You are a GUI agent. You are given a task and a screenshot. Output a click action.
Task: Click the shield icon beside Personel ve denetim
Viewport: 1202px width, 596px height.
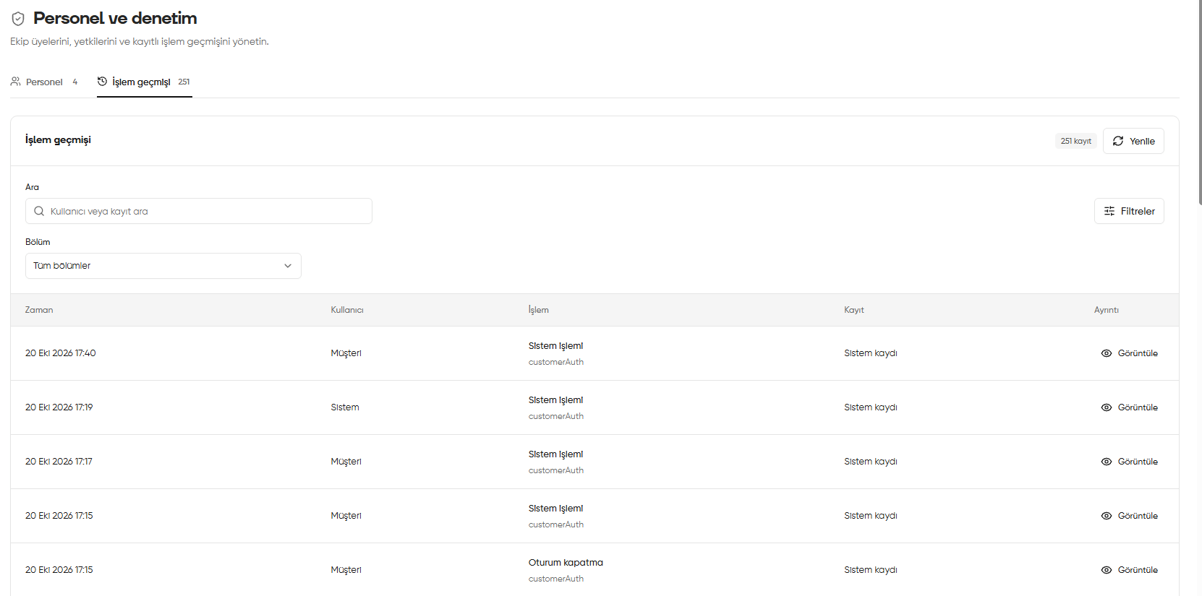(18, 19)
